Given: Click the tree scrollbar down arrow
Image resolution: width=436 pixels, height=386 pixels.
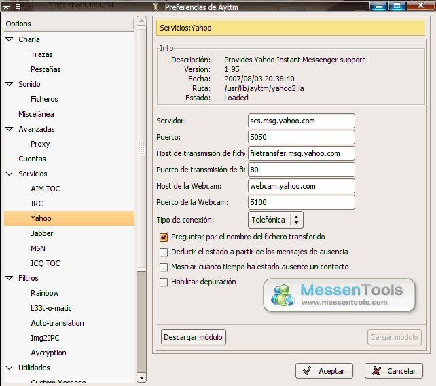Looking at the screenshot, I should pos(141,378).
